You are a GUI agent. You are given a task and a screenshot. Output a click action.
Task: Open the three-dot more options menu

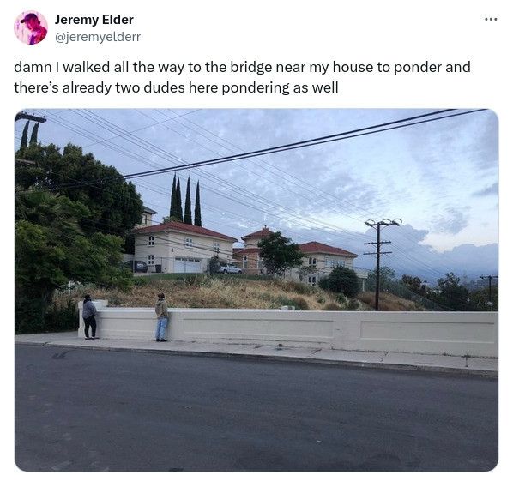tap(491, 20)
